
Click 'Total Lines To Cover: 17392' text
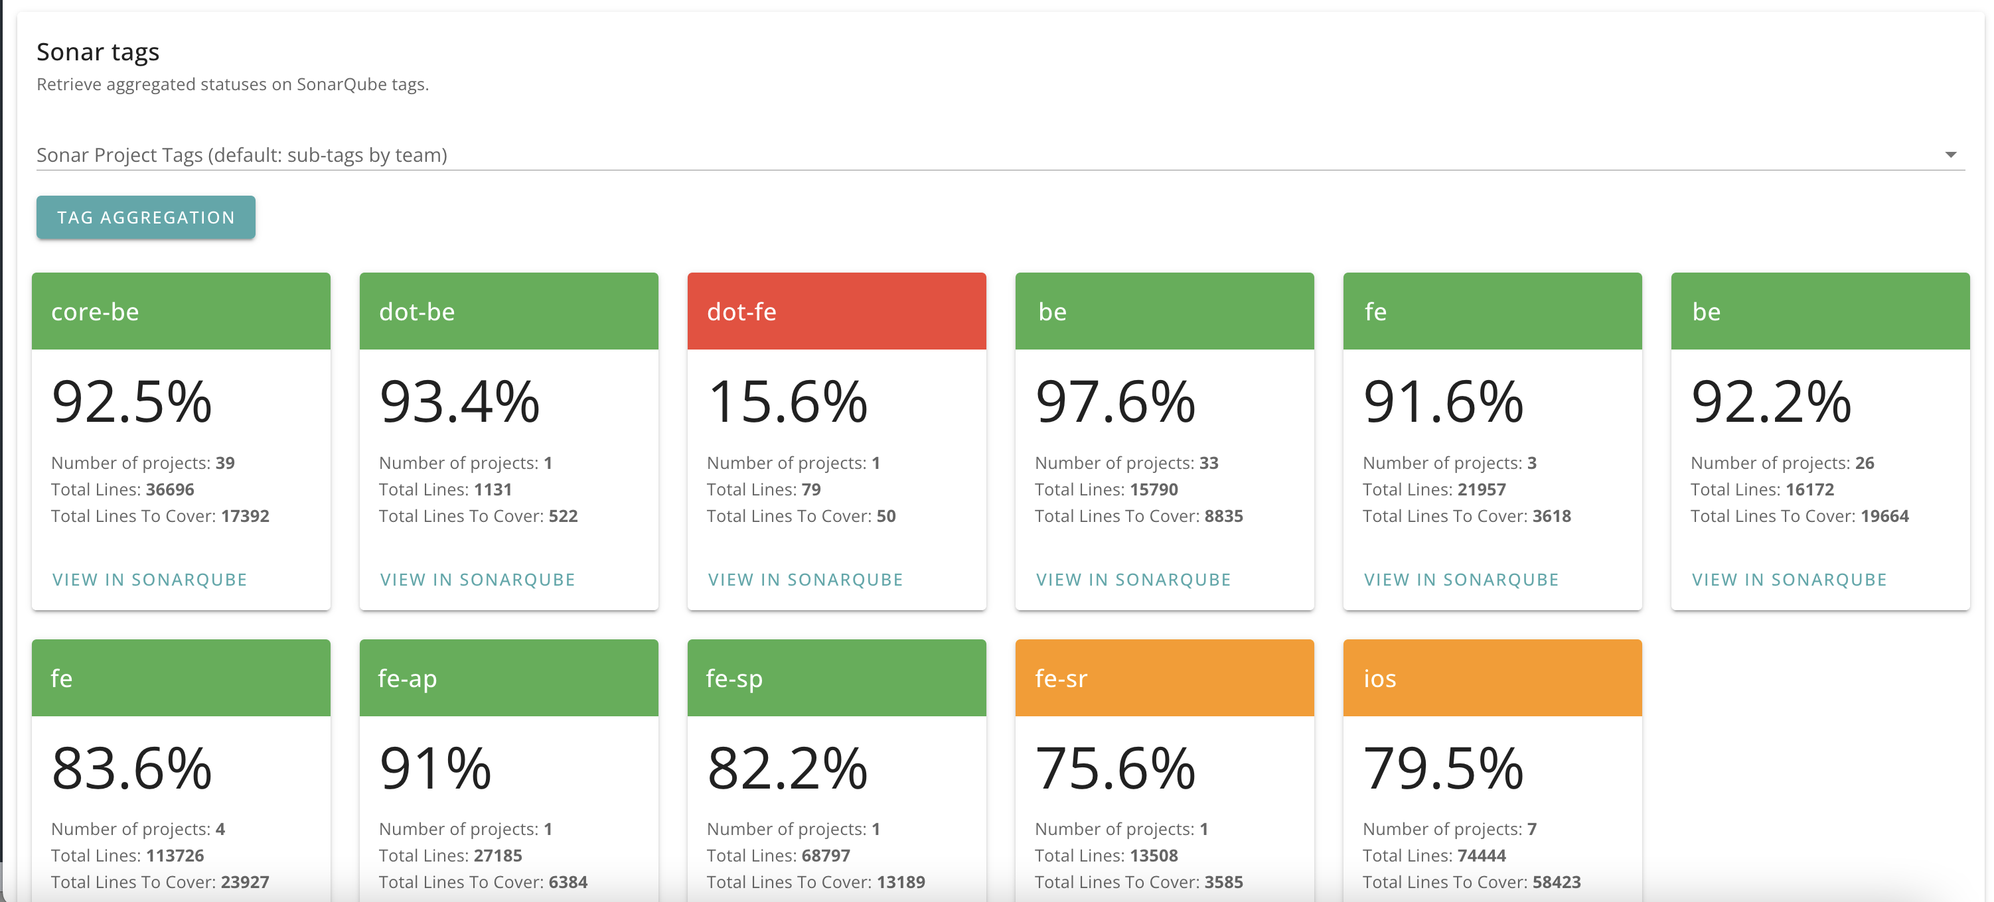pos(160,516)
